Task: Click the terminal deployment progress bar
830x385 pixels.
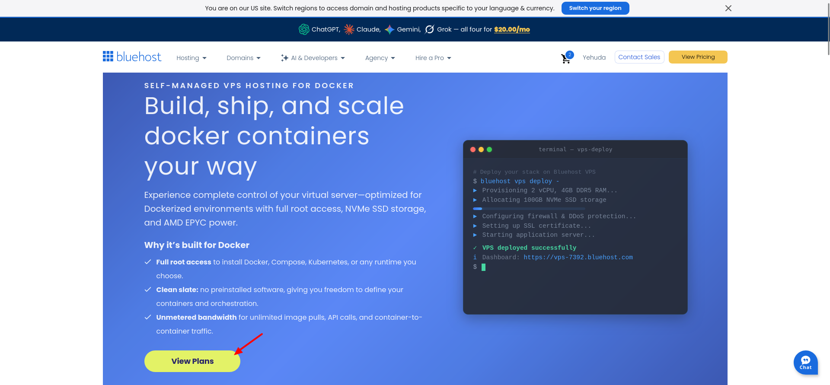Action: click(x=529, y=209)
